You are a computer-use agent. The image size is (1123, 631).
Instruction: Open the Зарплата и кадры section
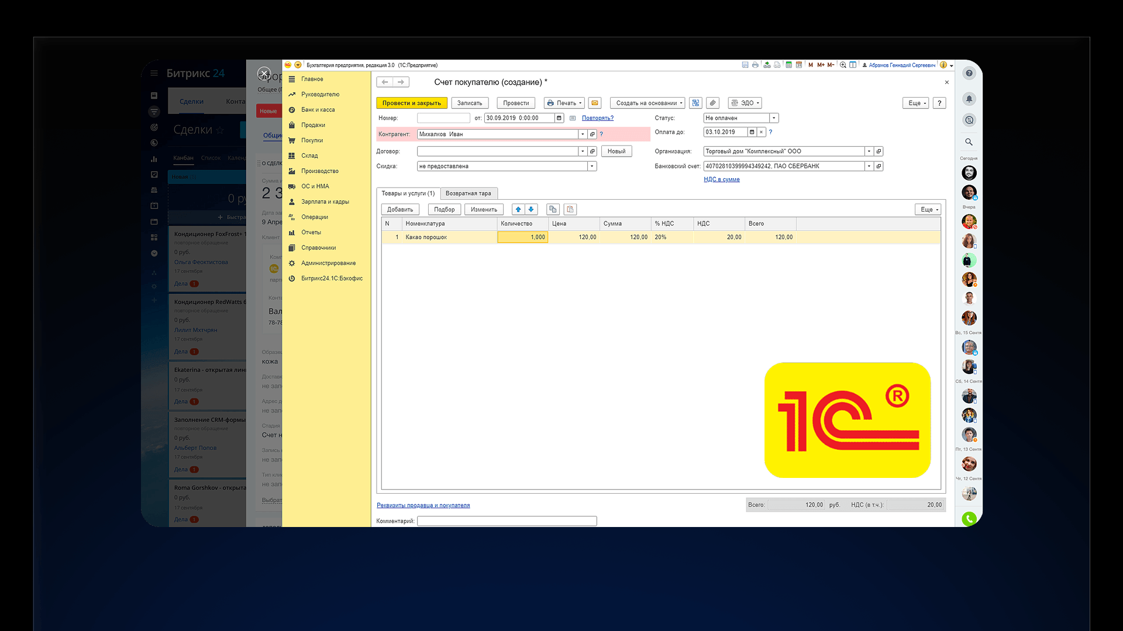tap(325, 202)
